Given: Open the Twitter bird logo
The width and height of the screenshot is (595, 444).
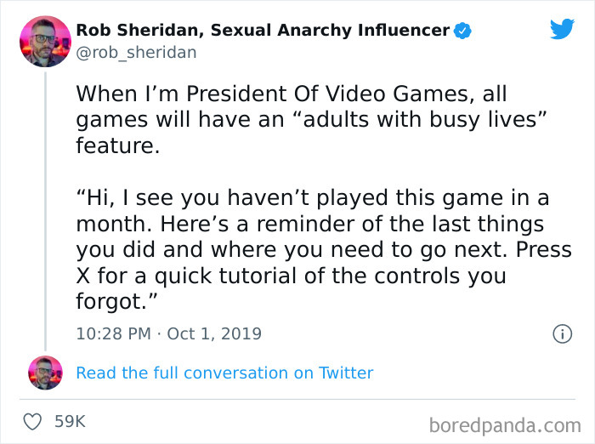Looking at the screenshot, I should pyautogui.click(x=562, y=30).
